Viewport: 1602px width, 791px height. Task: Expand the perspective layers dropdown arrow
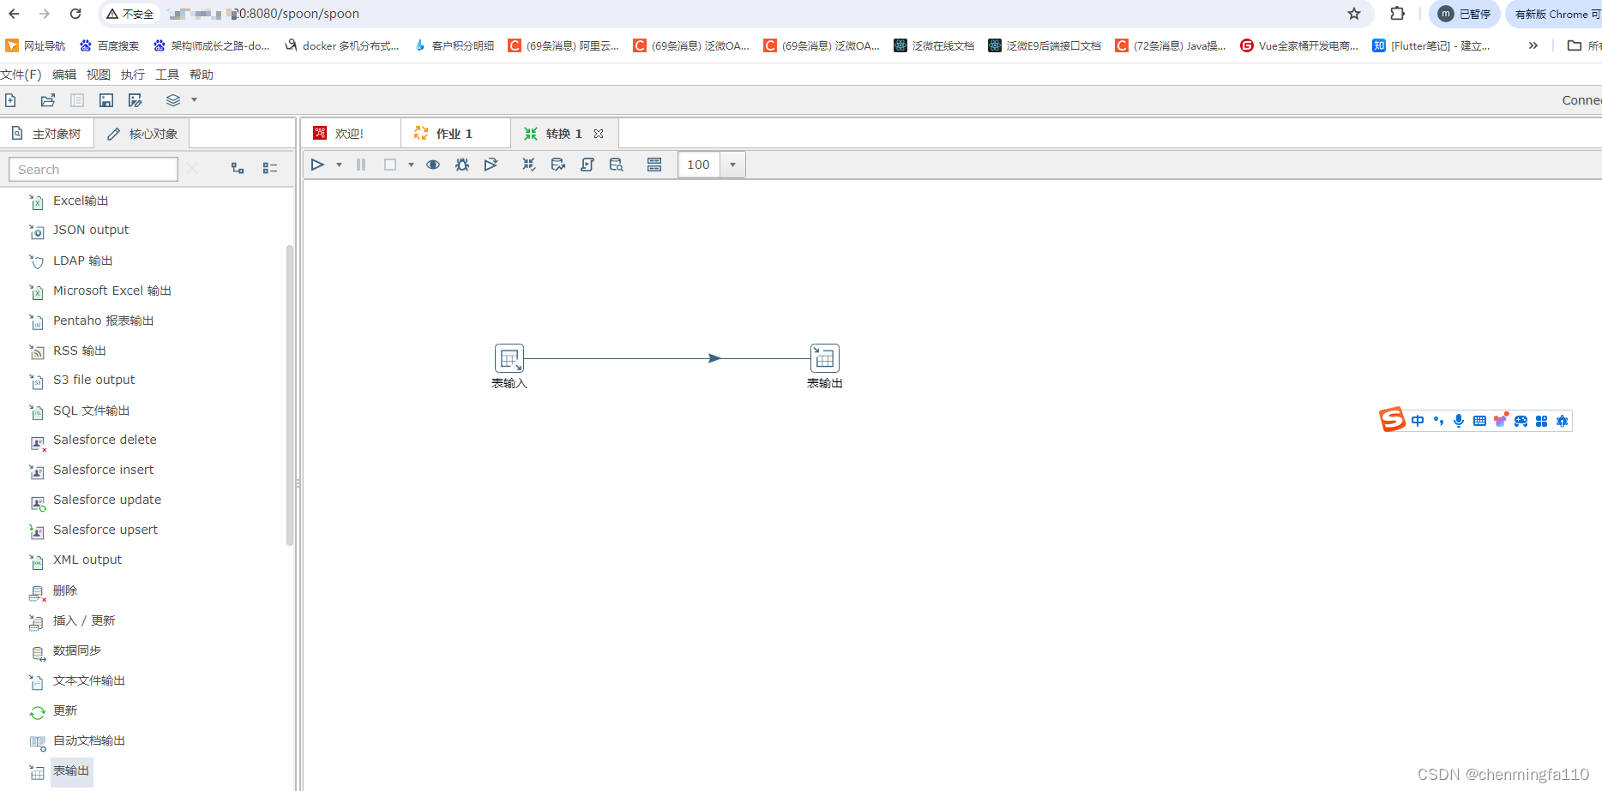tap(194, 99)
